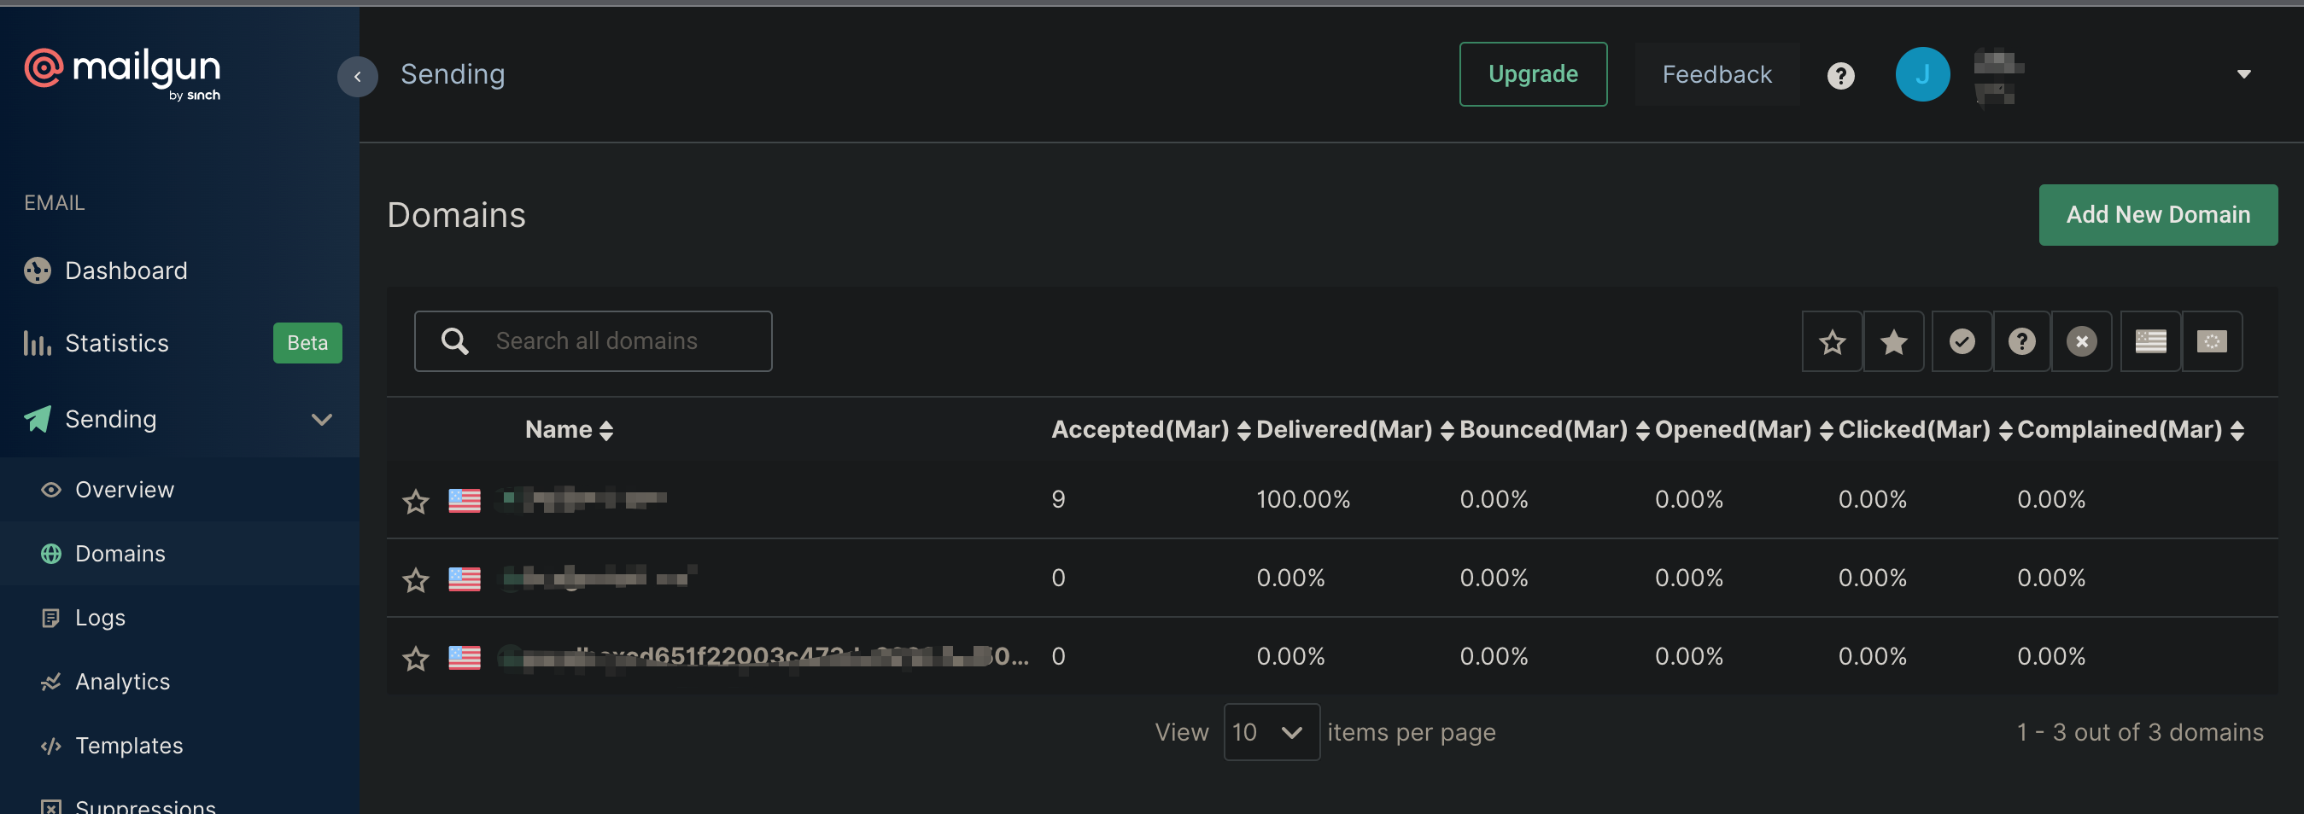Click the help question mark icon in header
The width and height of the screenshot is (2304, 814).
[1839, 75]
